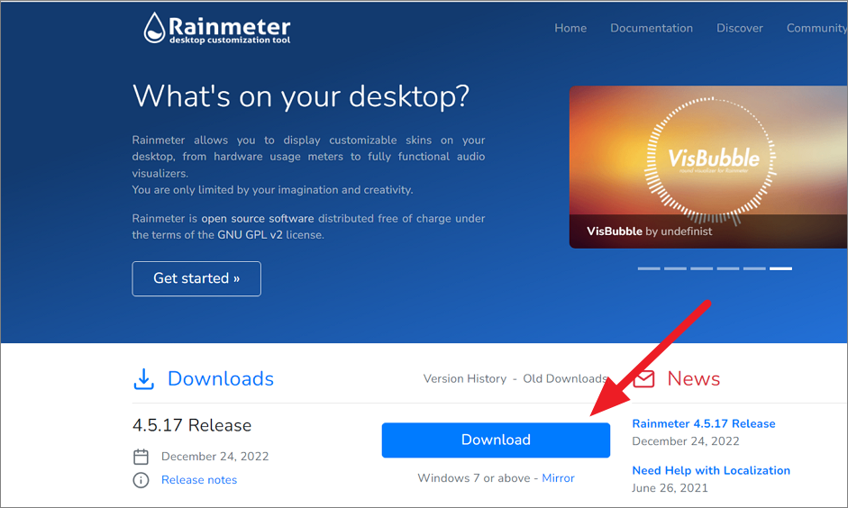
Task: Click the Get started button
Action: (196, 279)
